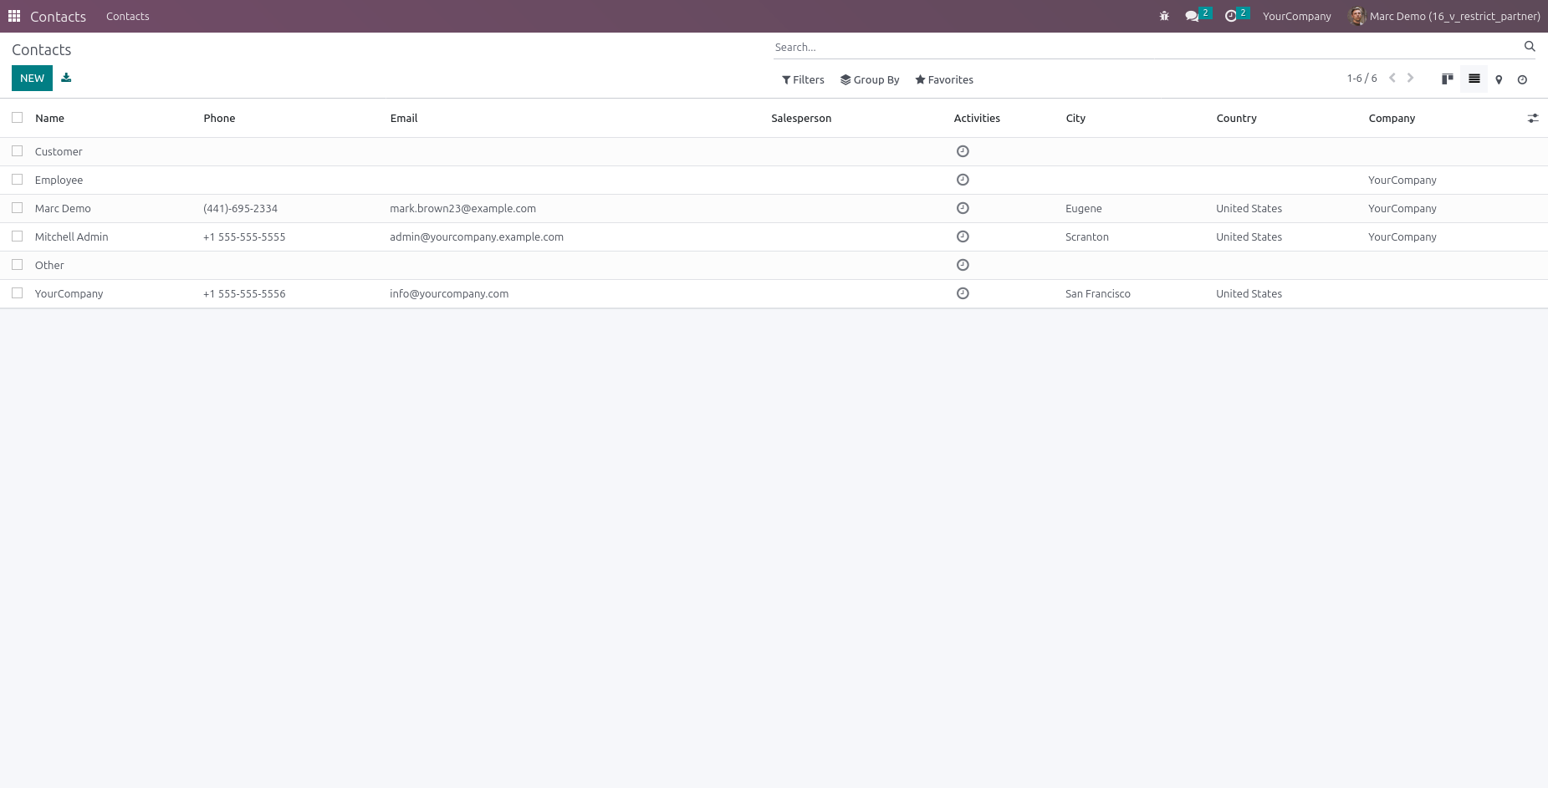The image size is (1548, 788).
Task: Select the Customer row checkbox
Action: tap(17, 151)
